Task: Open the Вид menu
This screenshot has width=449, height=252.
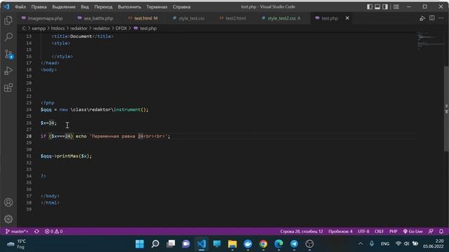Action: click(85, 7)
